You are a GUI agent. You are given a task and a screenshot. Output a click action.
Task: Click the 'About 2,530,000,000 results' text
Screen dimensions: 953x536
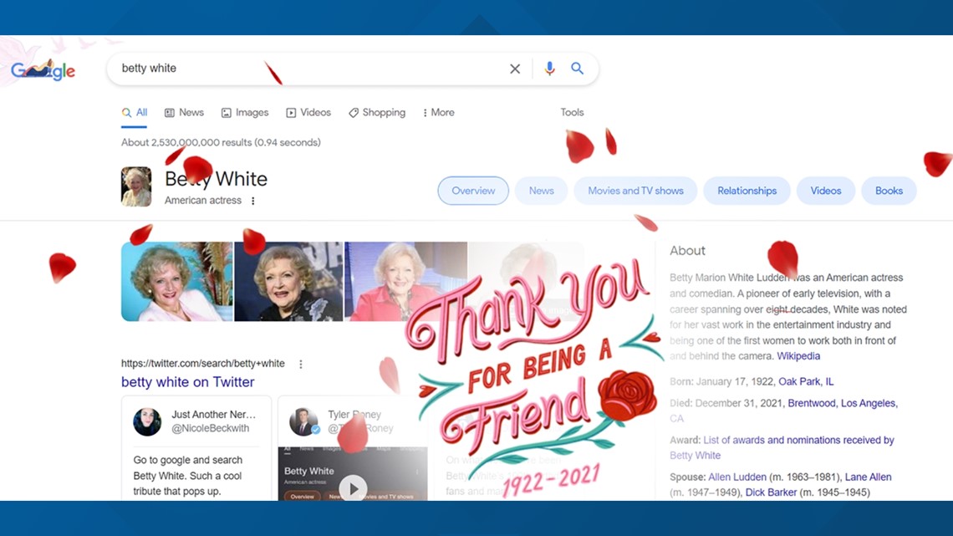point(221,142)
